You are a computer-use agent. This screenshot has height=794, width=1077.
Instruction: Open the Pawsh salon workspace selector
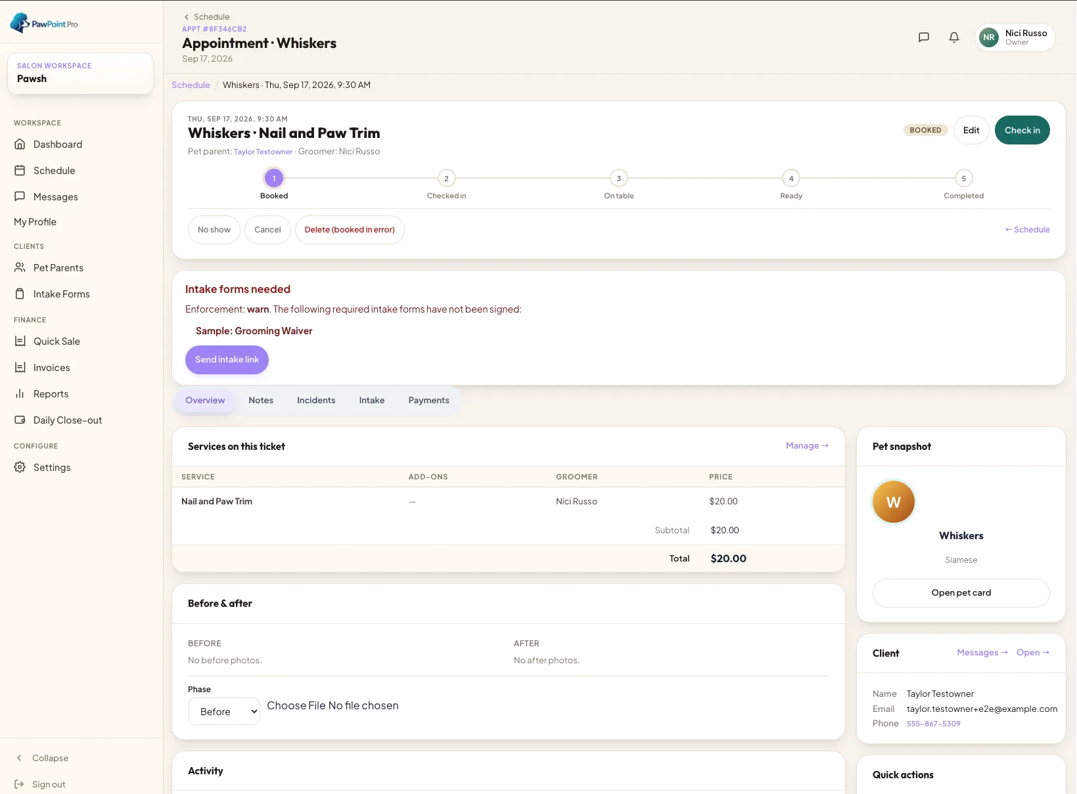pos(80,73)
